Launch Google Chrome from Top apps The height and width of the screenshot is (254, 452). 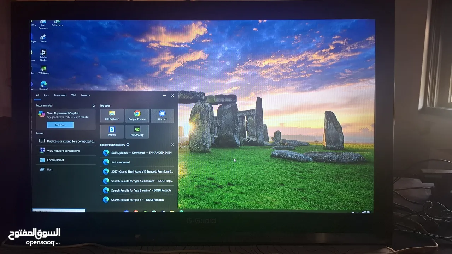(137, 115)
